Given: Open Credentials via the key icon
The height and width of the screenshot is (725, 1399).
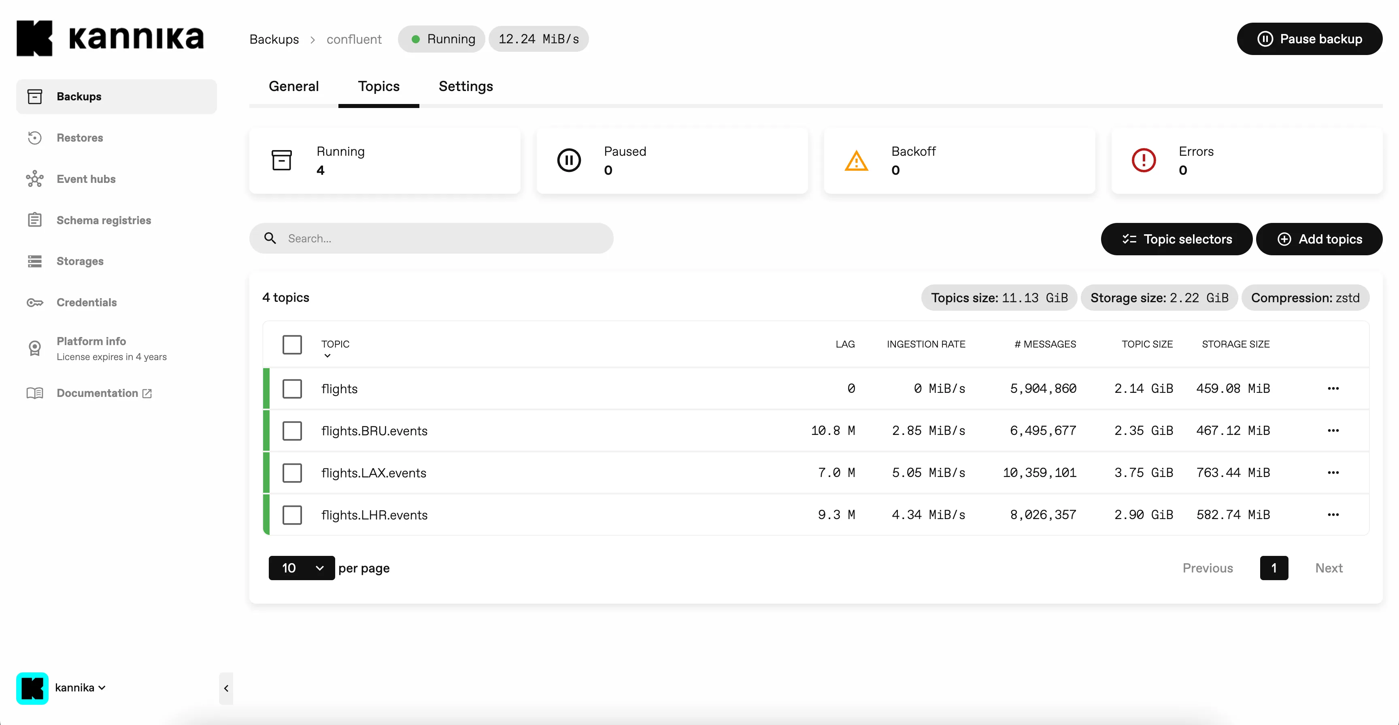Looking at the screenshot, I should click(35, 302).
